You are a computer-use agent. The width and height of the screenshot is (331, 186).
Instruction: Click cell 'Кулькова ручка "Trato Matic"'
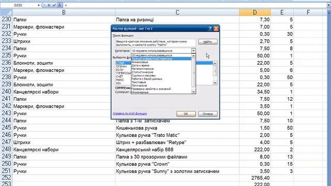pos(177,135)
